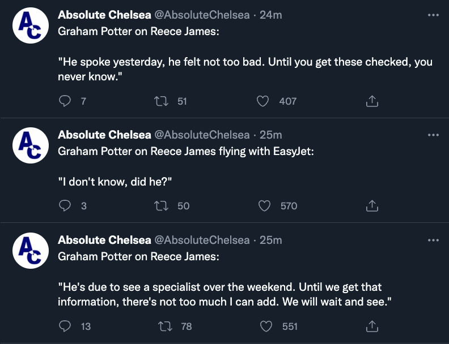The height and width of the screenshot is (344, 449).
Task: Share the 'He spoke yesterday' tweet
Action: point(372,101)
